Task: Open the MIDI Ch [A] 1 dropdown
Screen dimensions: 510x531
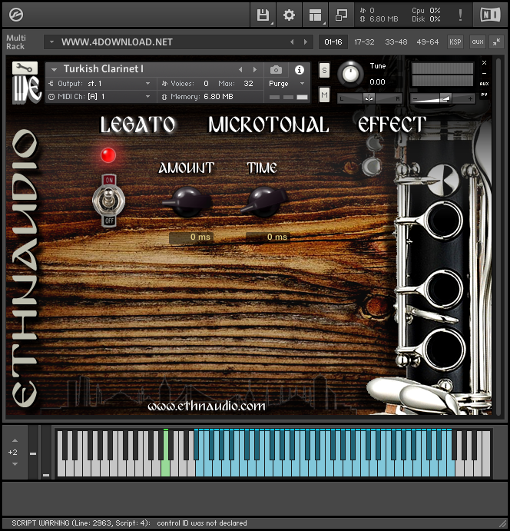Action: (x=100, y=97)
